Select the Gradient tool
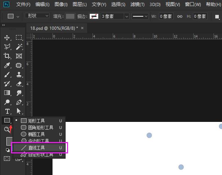This screenshot has height=175, width=222. pyautogui.click(x=7, y=93)
